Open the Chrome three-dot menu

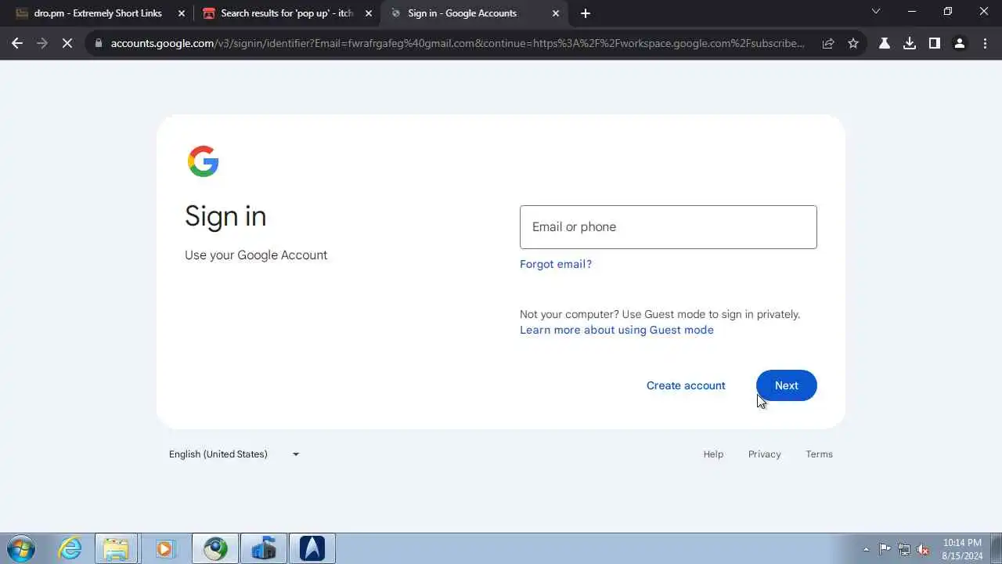click(x=985, y=44)
